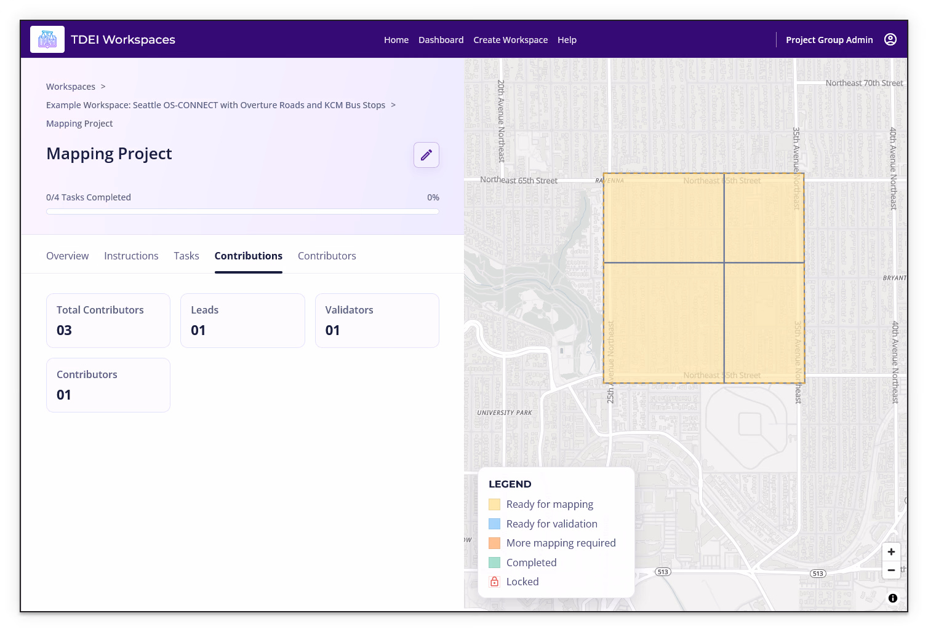Select the top-left map task tile
Screen dimensions: 928x632
(x=663, y=218)
